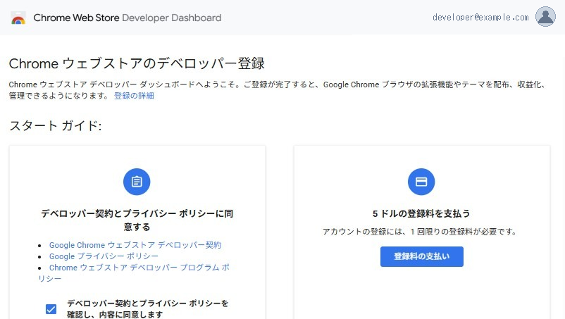Open the user account avatar
The image size is (565, 319).
(545, 17)
